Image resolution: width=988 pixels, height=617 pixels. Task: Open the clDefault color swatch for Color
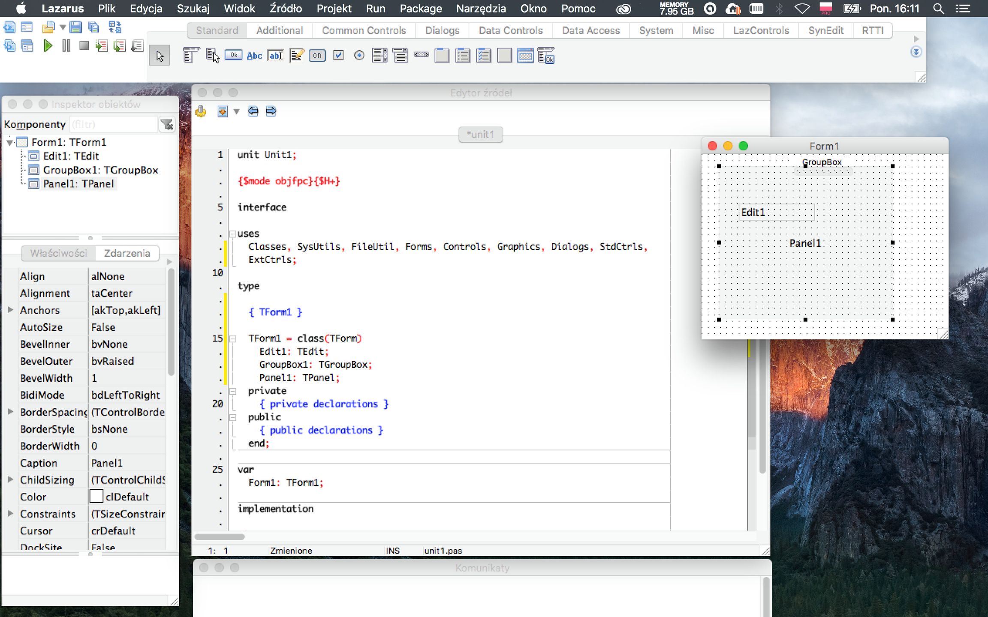point(96,496)
